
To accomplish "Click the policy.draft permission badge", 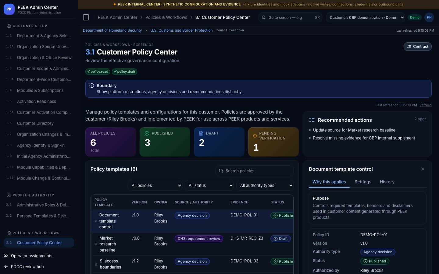I will tap(124, 72).
